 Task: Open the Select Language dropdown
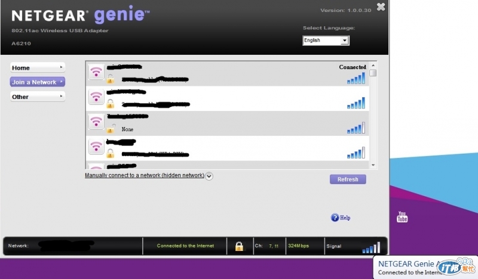pos(326,40)
